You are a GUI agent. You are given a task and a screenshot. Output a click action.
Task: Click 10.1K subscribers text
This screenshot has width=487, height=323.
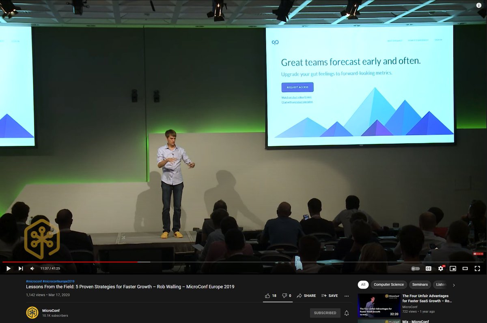click(55, 316)
